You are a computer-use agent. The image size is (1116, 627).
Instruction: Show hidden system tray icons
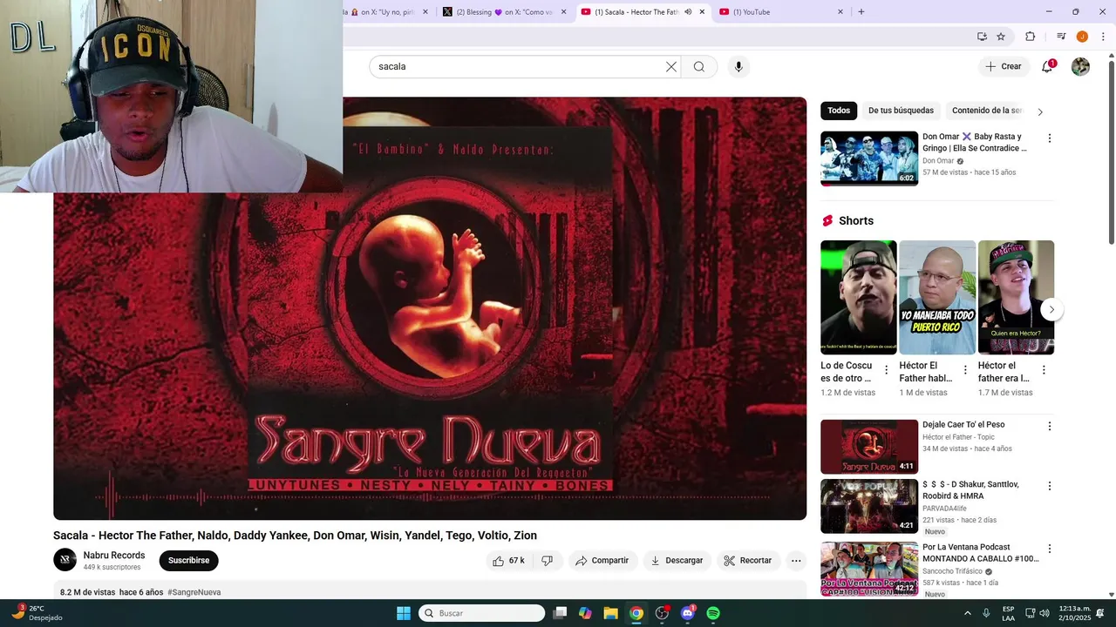point(967,613)
